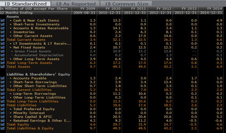226x133 pixels.
Task: Open chart icon for Other Long-Term Liabilities
Action: click(x=2, y=97)
